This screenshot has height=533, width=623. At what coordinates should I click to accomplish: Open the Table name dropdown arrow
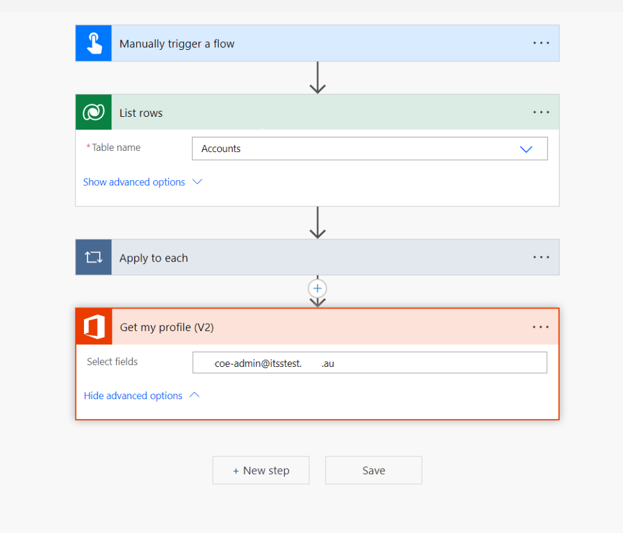(526, 149)
